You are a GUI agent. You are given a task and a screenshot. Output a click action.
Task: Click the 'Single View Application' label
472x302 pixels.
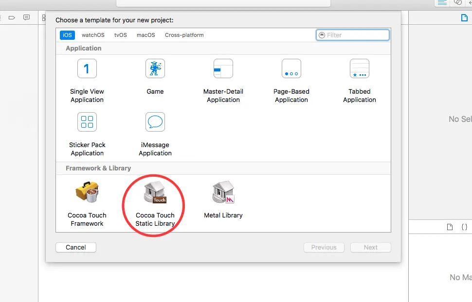pyautogui.click(x=87, y=96)
